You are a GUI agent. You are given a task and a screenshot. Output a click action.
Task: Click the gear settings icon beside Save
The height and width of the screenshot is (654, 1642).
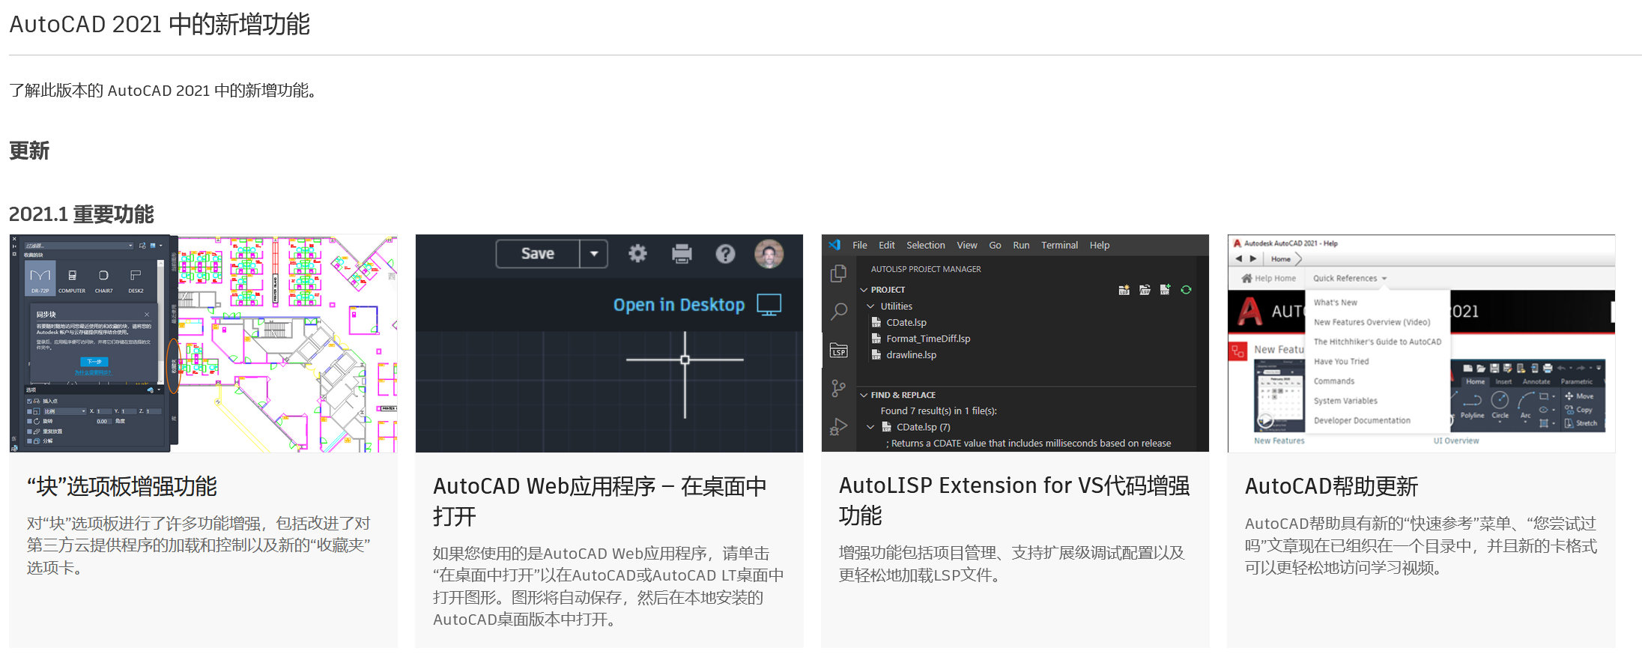click(x=637, y=254)
